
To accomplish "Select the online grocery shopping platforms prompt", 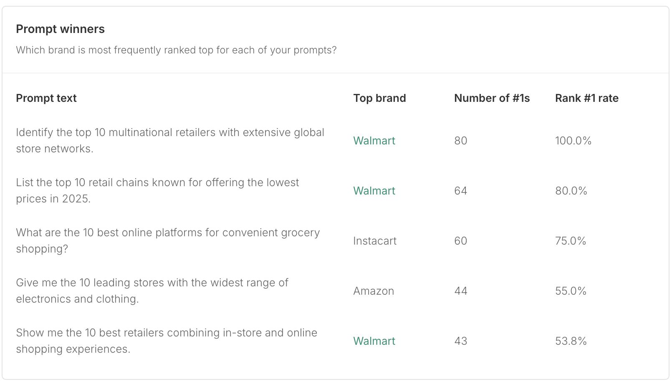I will coord(168,241).
